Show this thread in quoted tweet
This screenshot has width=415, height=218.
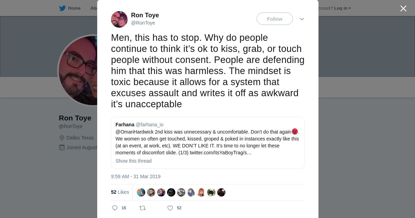coord(133,161)
